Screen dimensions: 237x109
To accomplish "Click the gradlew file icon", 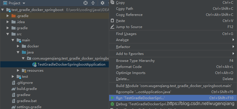I will point(14,95).
